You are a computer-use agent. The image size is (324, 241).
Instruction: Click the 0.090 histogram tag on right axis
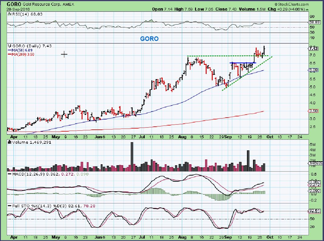pyautogui.click(x=315, y=191)
